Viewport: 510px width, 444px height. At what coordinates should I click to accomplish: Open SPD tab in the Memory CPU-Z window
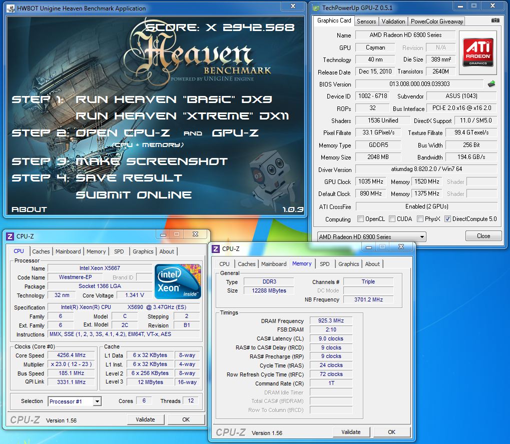click(325, 264)
